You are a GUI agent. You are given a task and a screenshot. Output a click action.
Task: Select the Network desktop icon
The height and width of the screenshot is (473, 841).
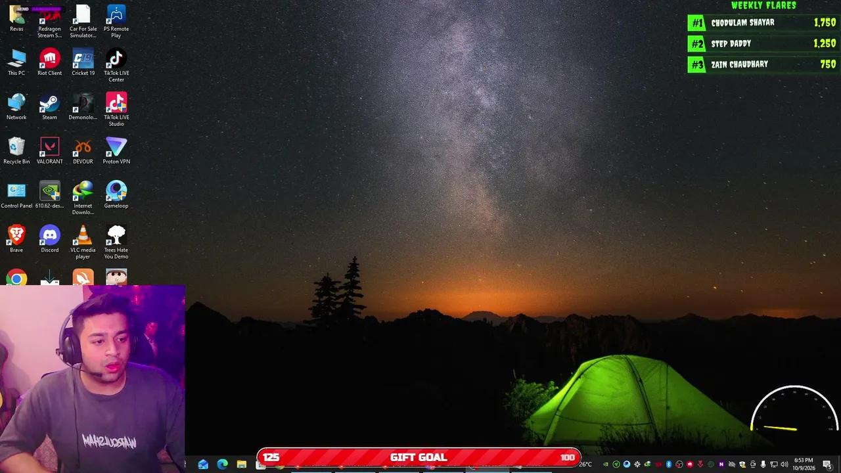[x=16, y=107]
